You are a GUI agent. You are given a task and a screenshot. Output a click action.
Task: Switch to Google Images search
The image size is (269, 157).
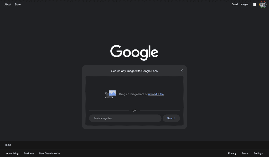tap(244, 4)
